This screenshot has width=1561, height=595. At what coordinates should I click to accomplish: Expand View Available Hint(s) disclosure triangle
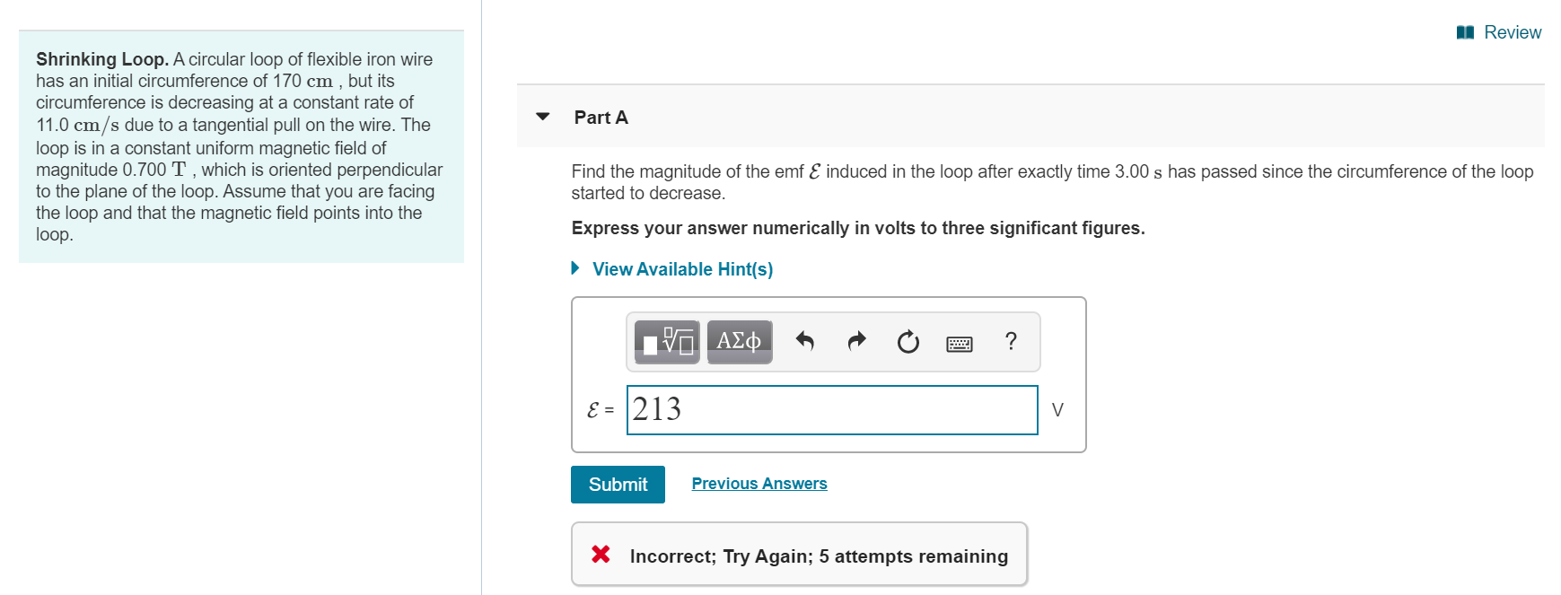[575, 268]
